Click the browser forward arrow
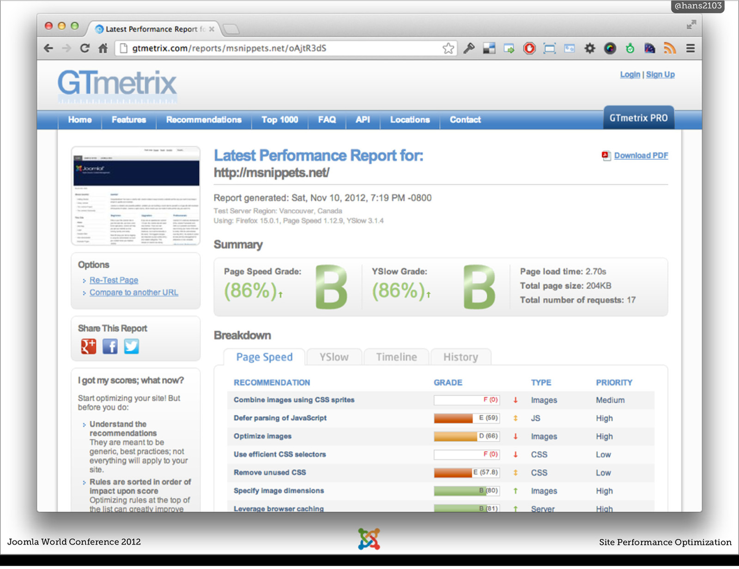739x569 pixels. pyautogui.click(x=67, y=48)
